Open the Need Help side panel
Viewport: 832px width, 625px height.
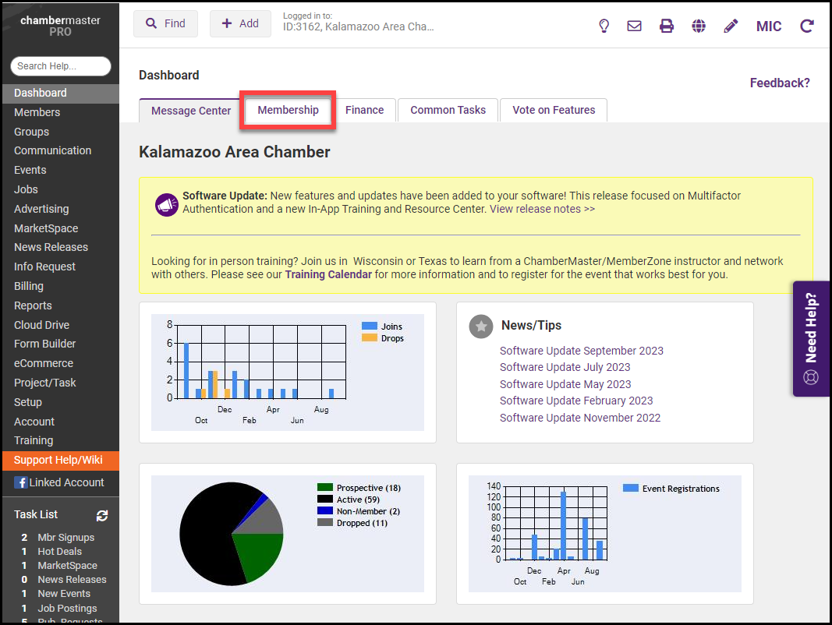[x=812, y=338]
